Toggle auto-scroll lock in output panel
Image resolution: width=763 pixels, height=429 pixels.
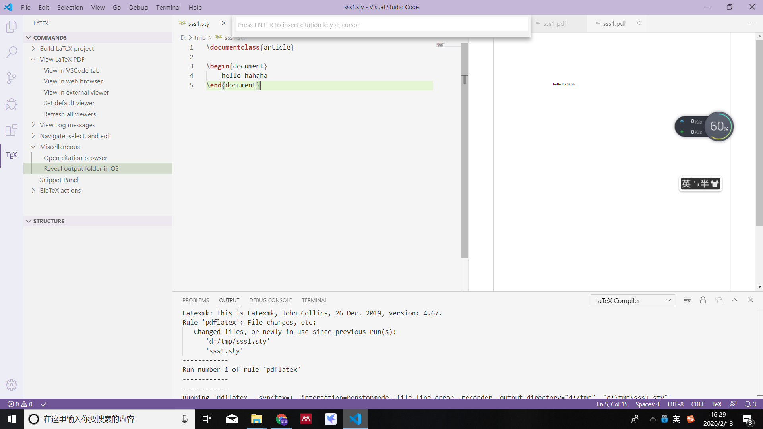(703, 300)
